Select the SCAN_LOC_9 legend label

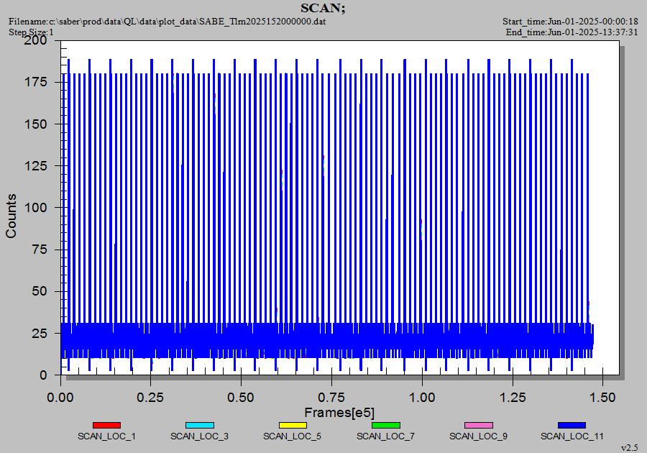[x=478, y=436]
